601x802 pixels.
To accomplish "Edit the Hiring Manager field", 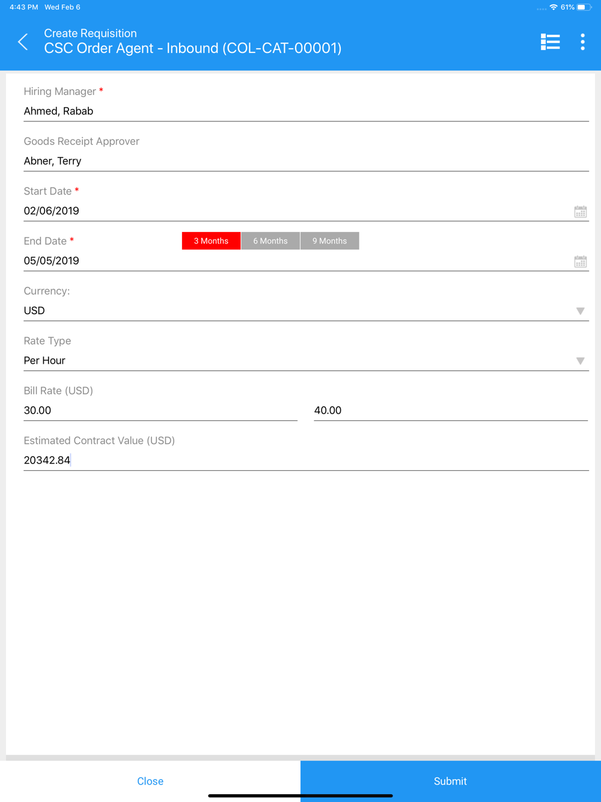I will point(306,111).
